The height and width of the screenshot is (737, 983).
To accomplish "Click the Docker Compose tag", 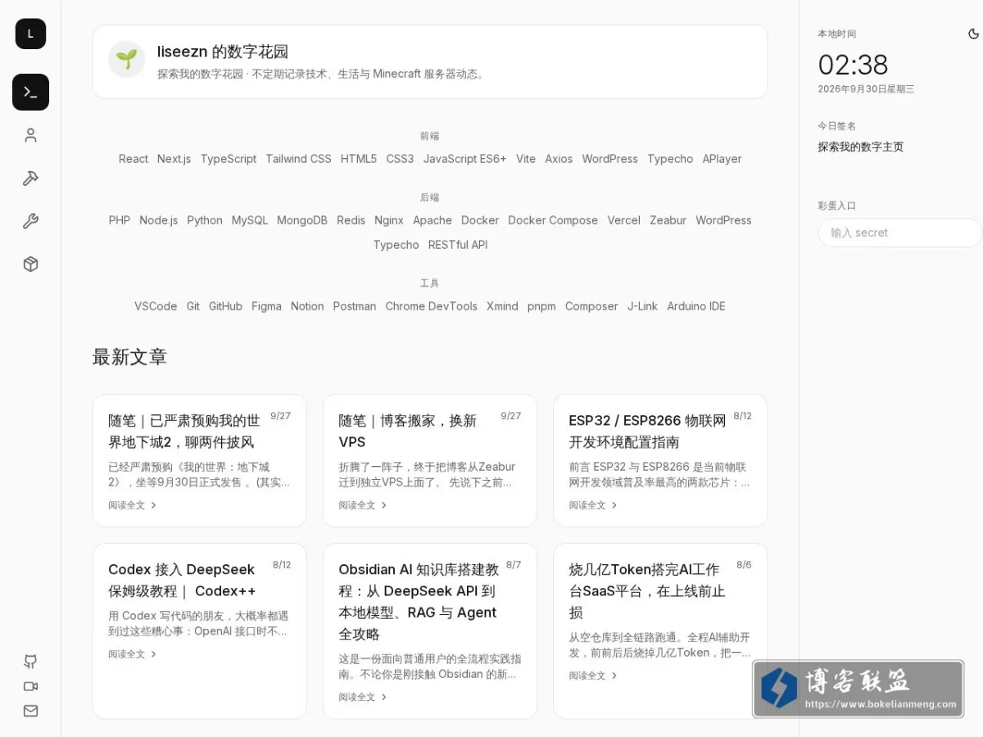I will click(553, 220).
